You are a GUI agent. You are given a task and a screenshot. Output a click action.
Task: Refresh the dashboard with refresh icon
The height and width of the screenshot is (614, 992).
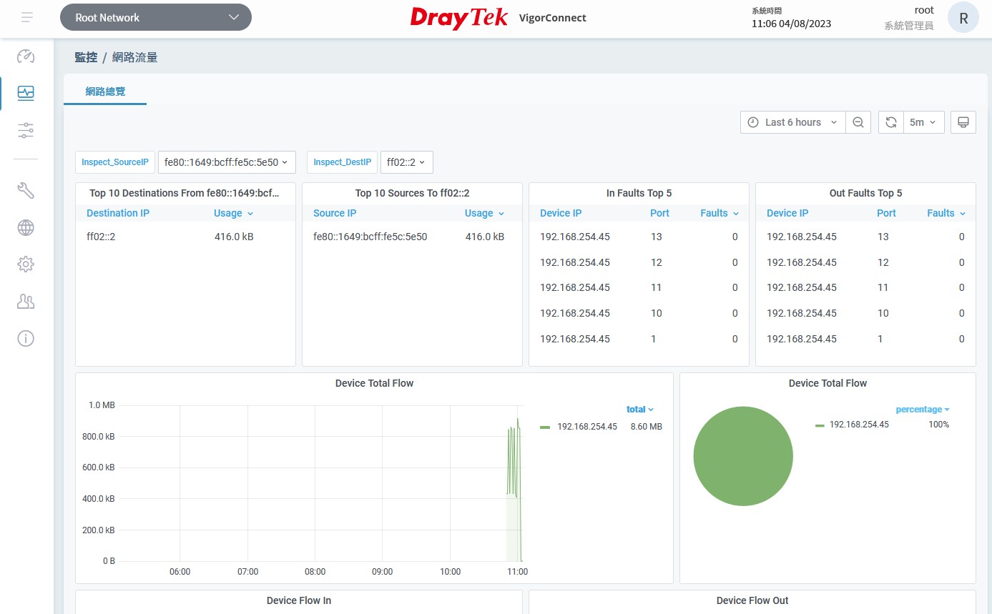click(x=891, y=122)
